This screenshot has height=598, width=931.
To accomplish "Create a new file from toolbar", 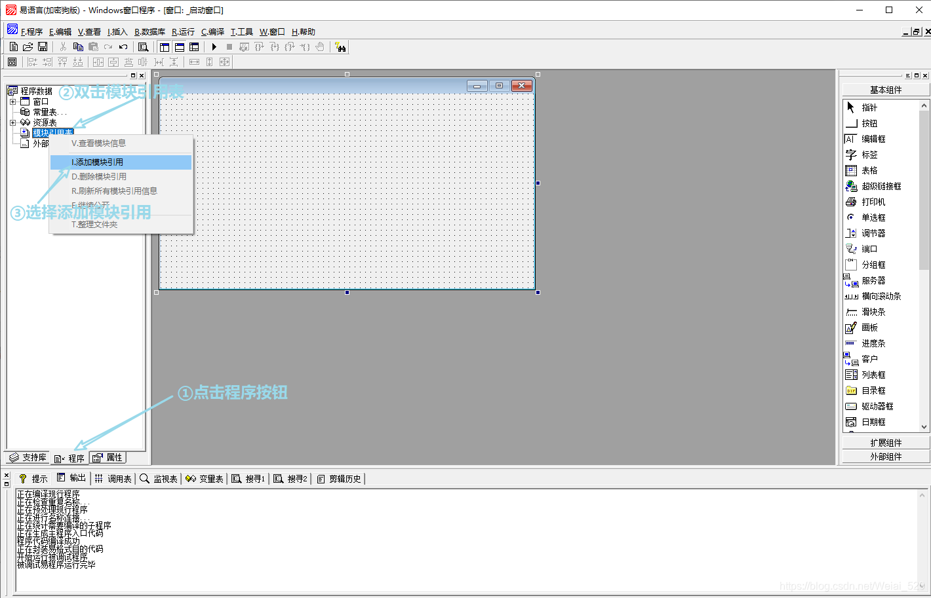I will 14,47.
